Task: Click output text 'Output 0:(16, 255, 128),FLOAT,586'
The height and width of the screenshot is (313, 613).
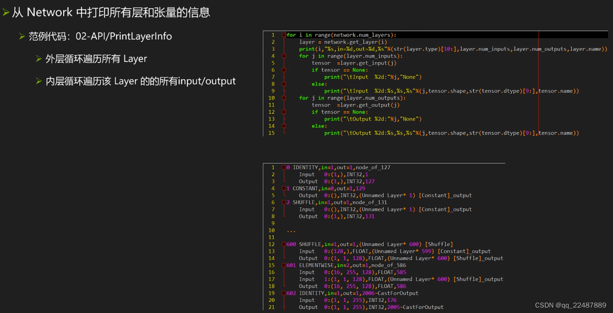Action: tap(353, 286)
